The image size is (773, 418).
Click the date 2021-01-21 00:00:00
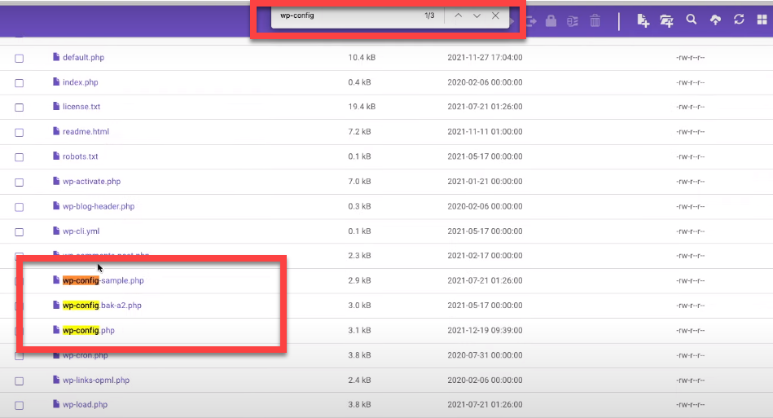coord(485,182)
